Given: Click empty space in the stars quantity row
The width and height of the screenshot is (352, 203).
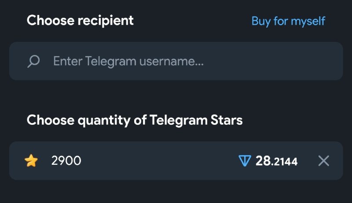Looking at the screenshot, I should click(158, 161).
